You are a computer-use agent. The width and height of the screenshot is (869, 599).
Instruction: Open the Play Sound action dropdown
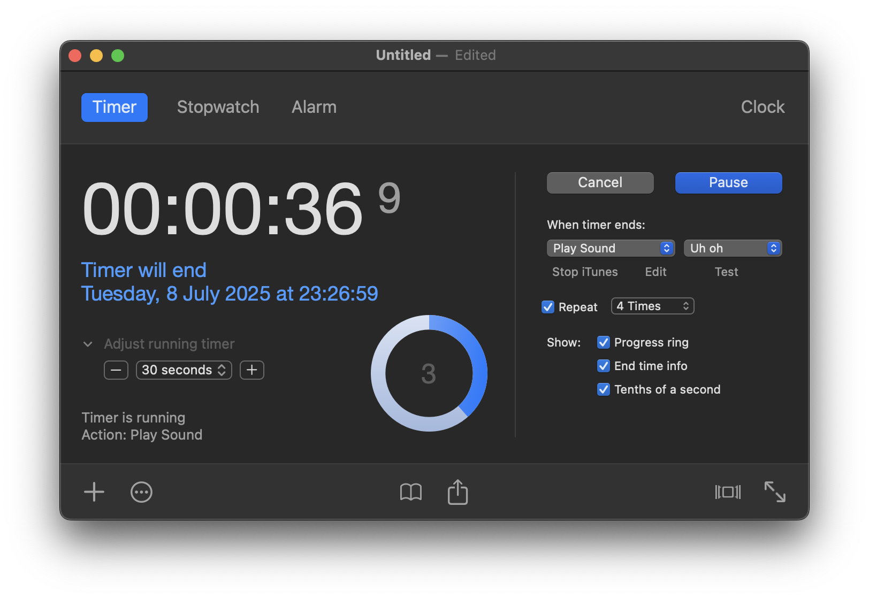click(x=611, y=248)
